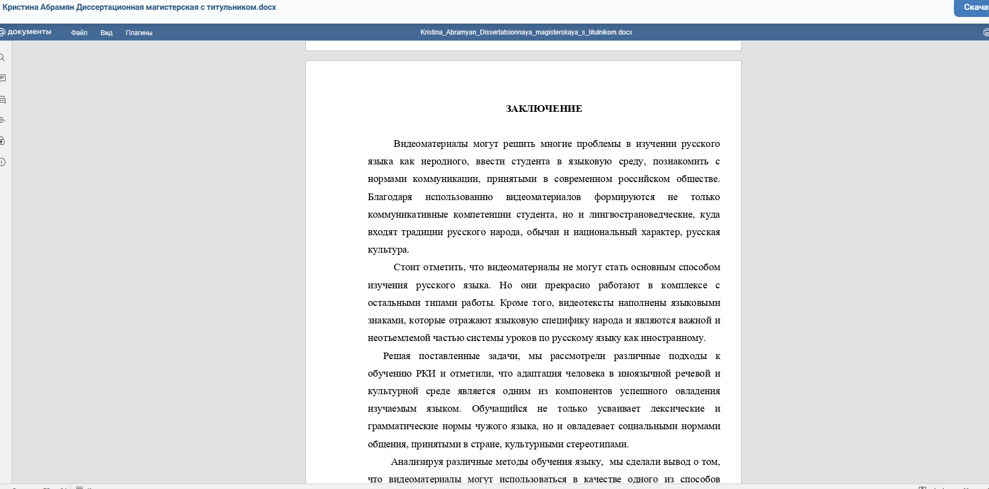Open the Вид menu
The width and height of the screenshot is (989, 489).
pos(106,33)
